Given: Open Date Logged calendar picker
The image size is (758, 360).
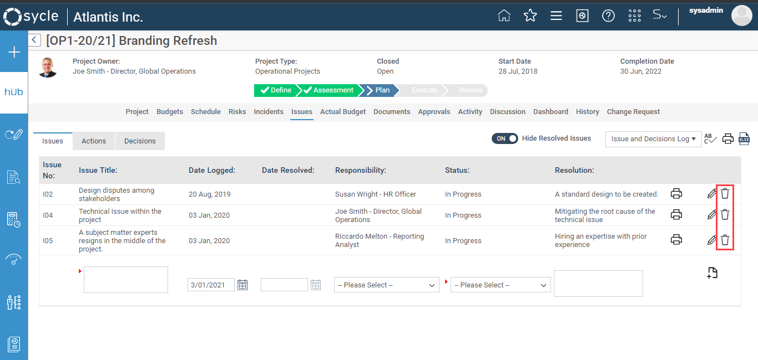Looking at the screenshot, I should pos(242,285).
